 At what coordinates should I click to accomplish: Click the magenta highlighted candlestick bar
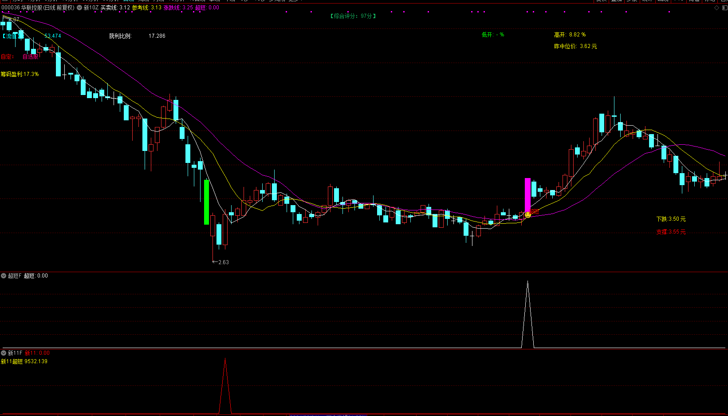point(527,195)
